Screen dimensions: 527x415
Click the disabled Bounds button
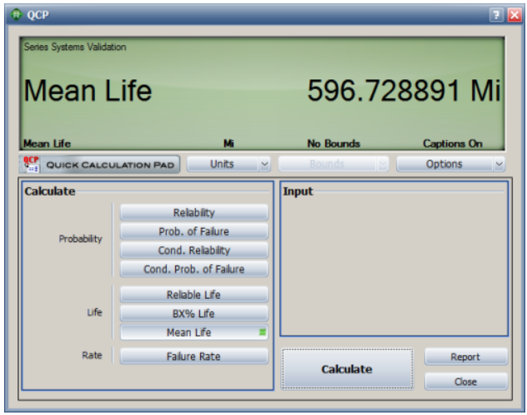click(327, 164)
